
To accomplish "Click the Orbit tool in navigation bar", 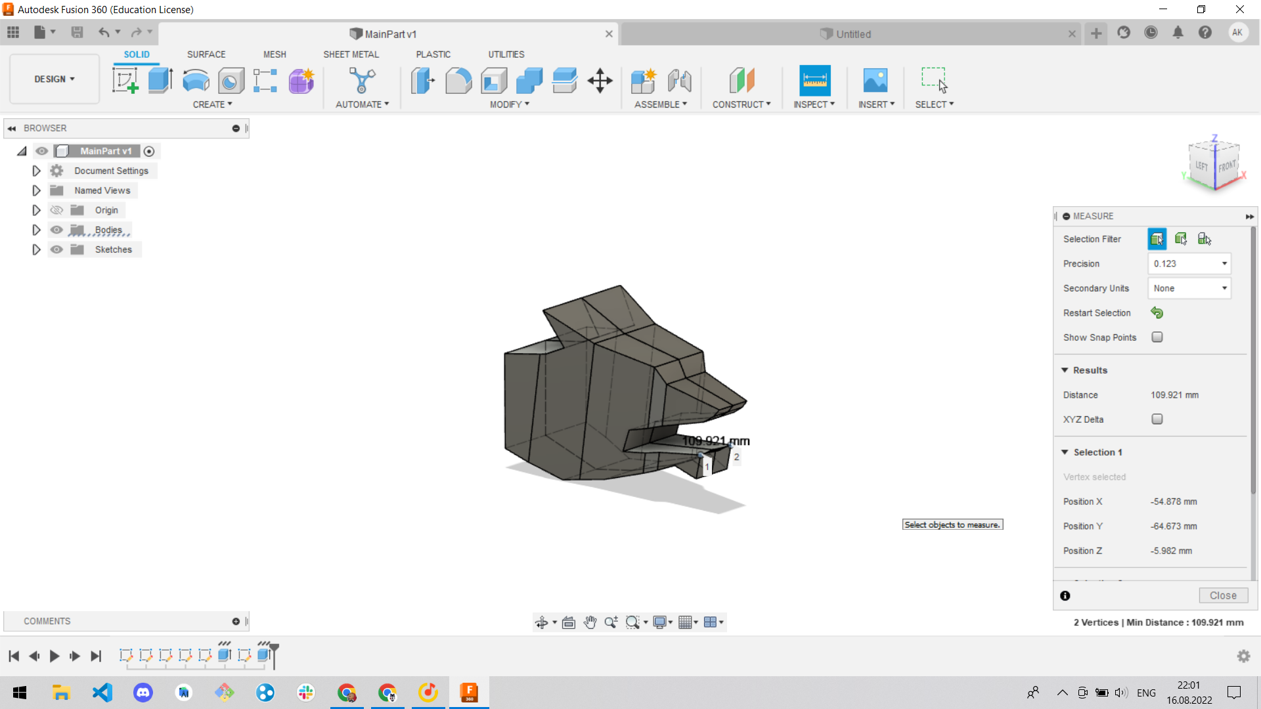I will click(x=541, y=622).
